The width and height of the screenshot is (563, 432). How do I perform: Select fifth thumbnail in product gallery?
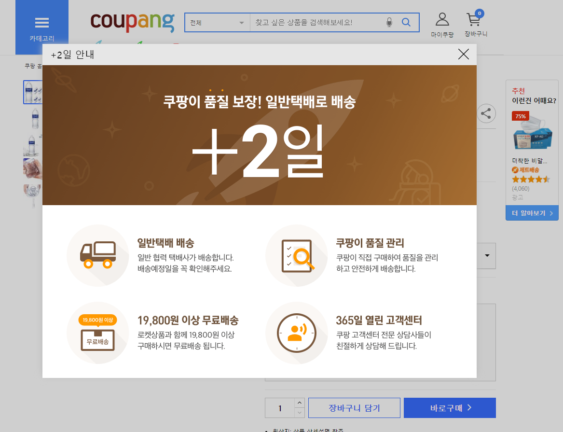[33, 195]
